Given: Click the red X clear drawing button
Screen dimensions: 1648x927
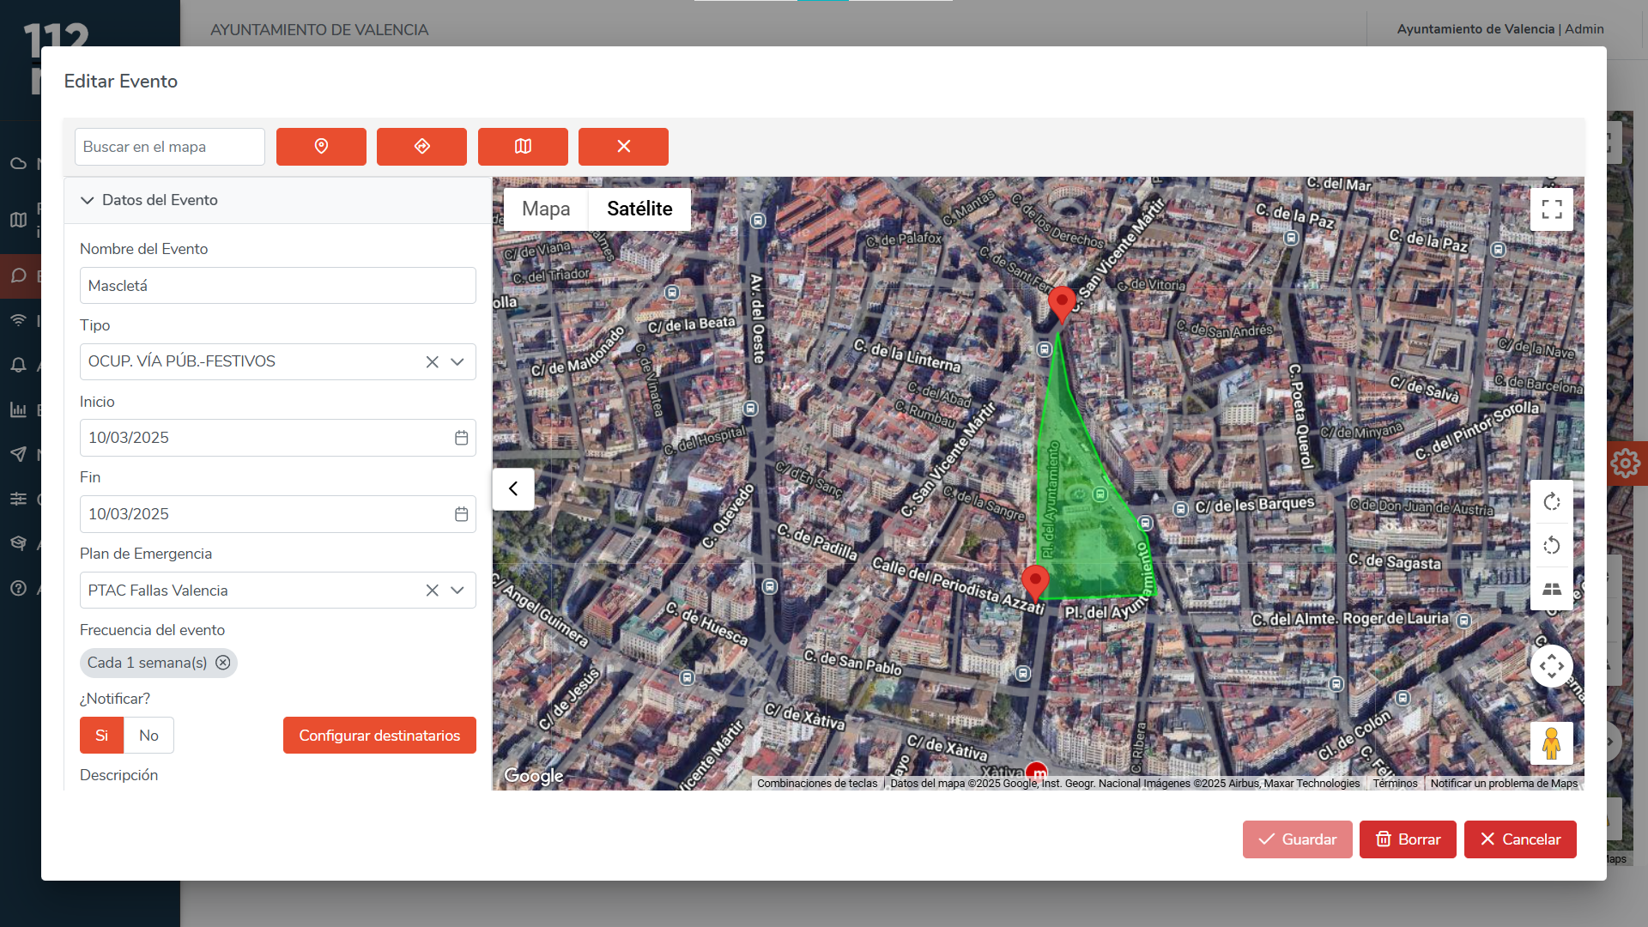Looking at the screenshot, I should pyautogui.click(x=623, y=147).
